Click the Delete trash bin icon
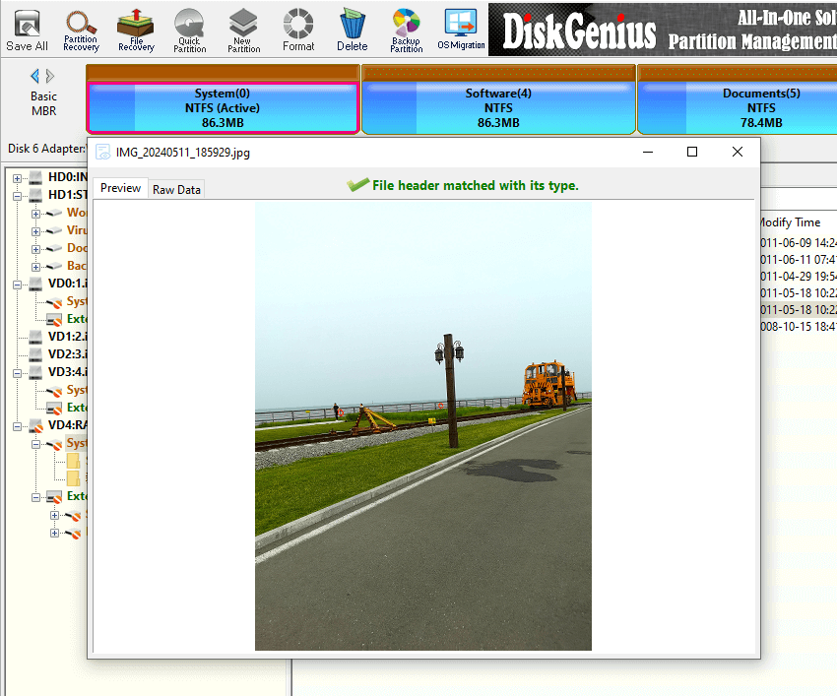 (x=352, y=28)
